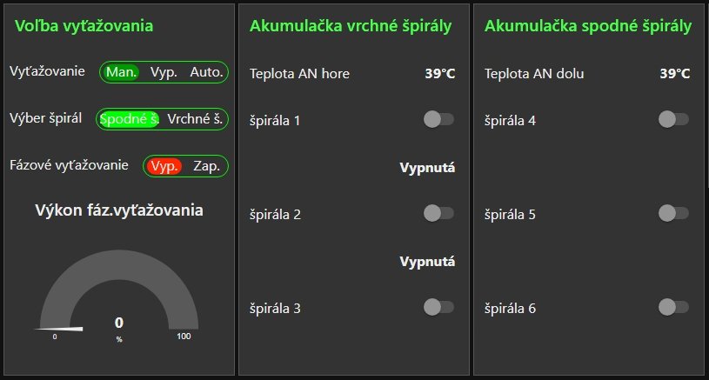The width and height of the screenshot is (709, 380).
Task: Switch on špirála 5
Action: [x=673, y=212]
